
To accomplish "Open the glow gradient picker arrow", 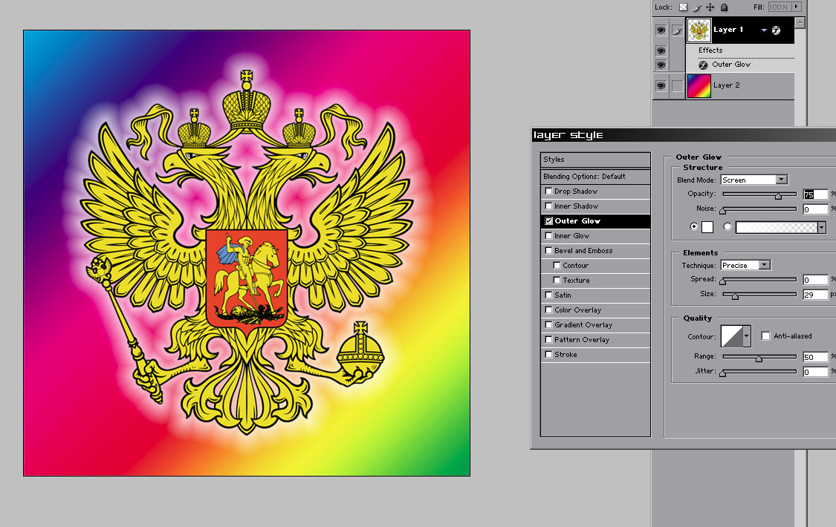I will pyautogui.click(x=822, y=227).
